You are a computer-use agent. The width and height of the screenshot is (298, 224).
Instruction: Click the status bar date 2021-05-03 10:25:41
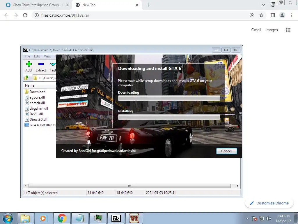pos(161,193)
